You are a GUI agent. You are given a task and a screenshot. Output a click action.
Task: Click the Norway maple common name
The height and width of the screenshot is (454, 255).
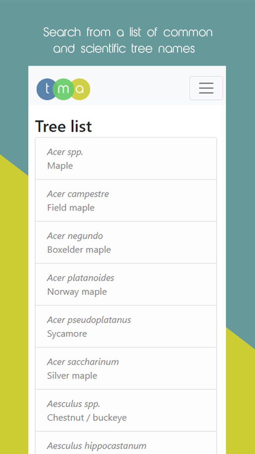(x=77, y=292)
